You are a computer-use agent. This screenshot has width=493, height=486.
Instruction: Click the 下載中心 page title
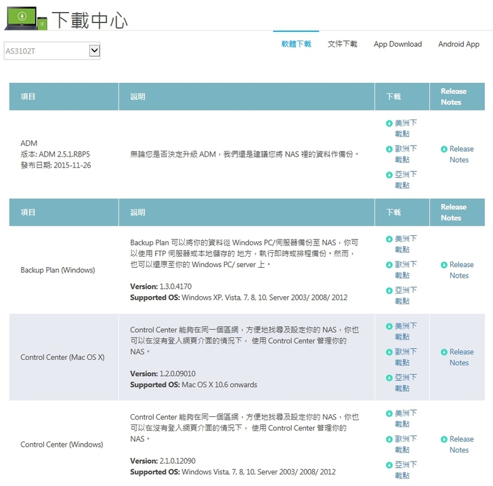tap(90, 20)
